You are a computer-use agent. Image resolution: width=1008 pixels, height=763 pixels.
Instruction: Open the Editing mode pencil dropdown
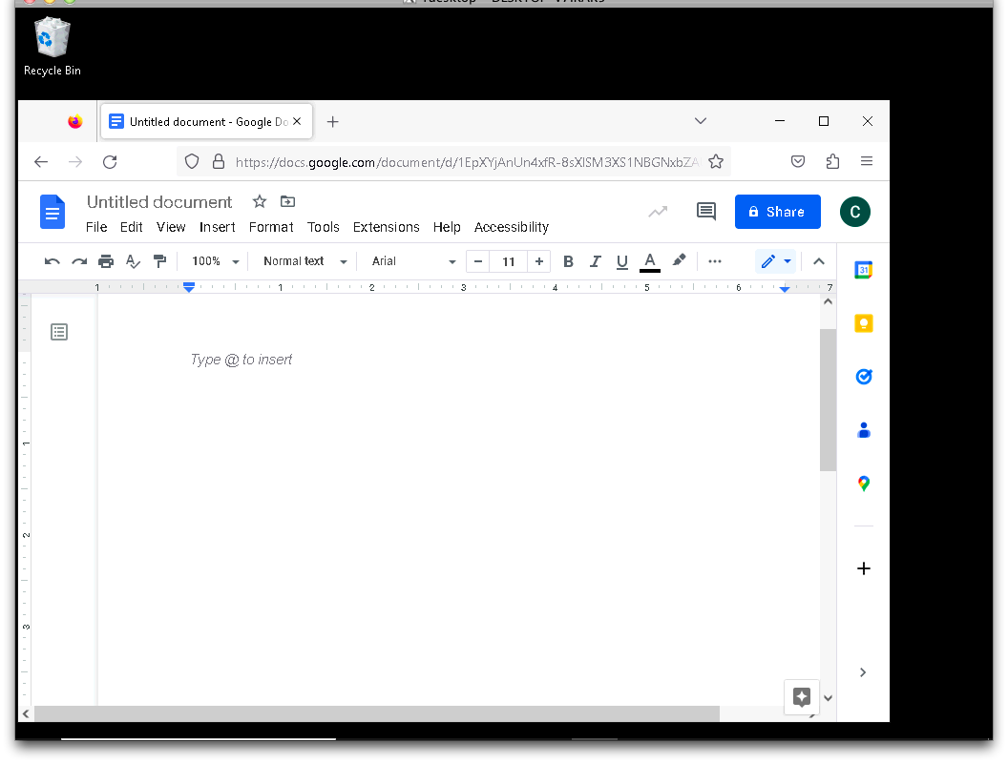pos(776,261)
